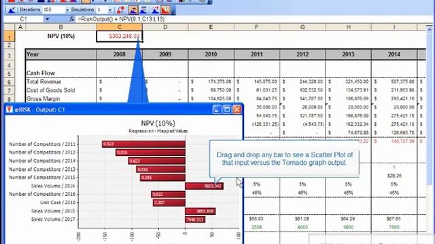Click the Regression - Mapped Values subtitle
Screen dimensions: 435x244
(x=158, y=131)
